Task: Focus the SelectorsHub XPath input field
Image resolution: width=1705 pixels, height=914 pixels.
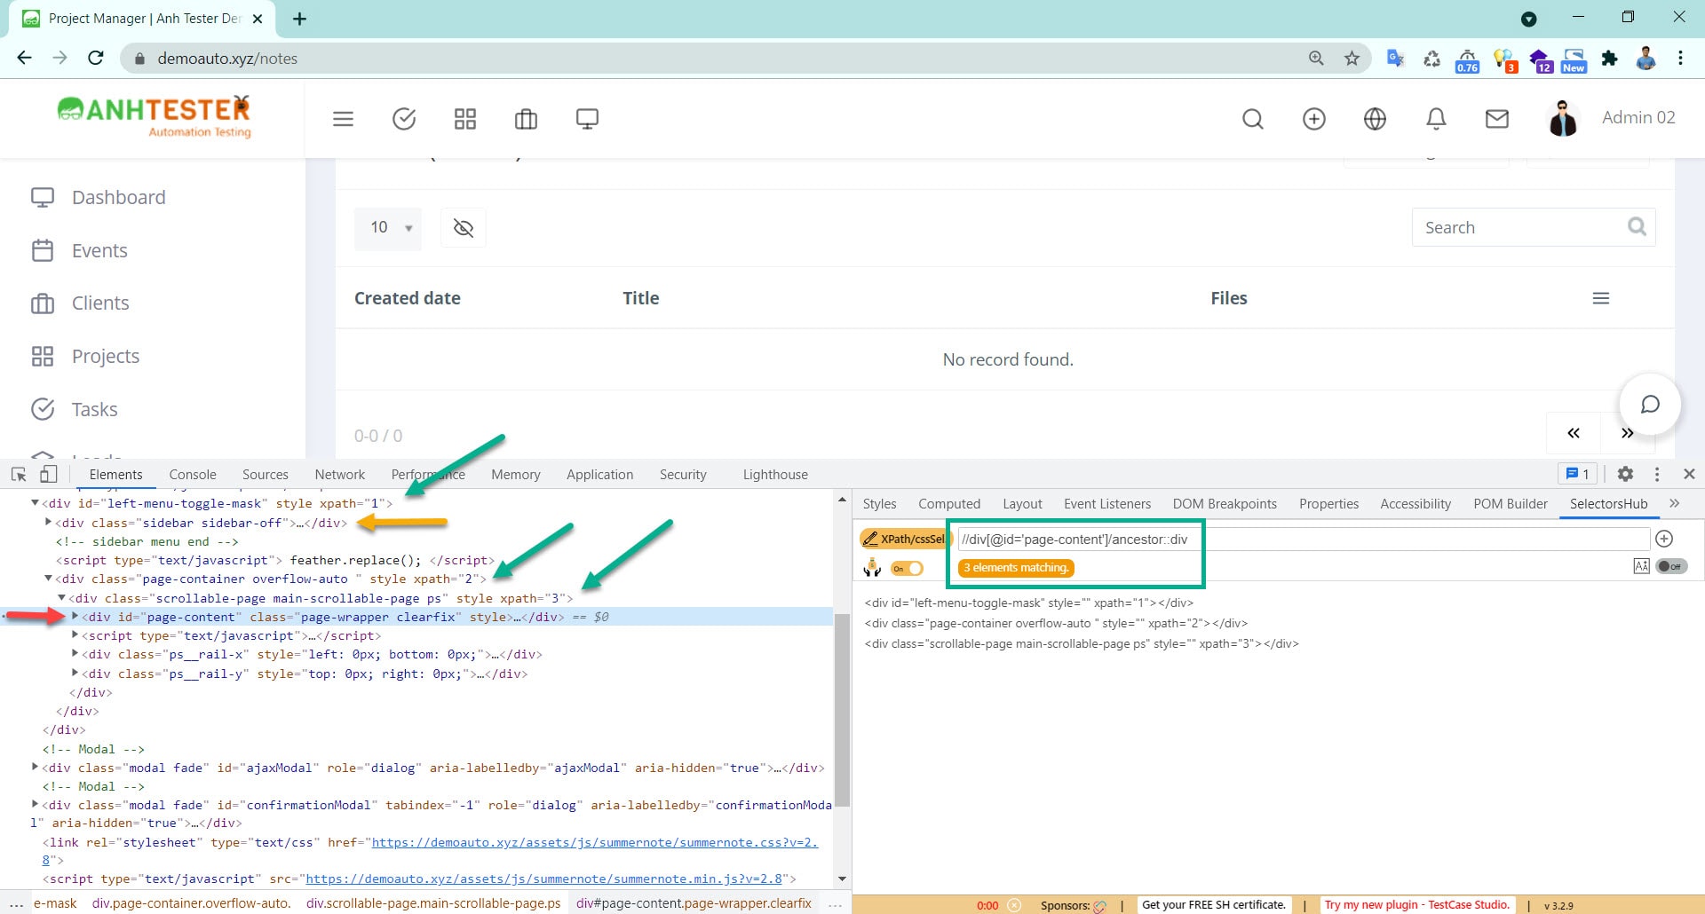Action: coord(1303,539)
